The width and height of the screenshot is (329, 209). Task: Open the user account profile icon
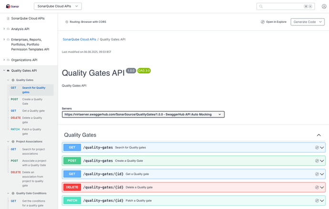pos(324,7)
